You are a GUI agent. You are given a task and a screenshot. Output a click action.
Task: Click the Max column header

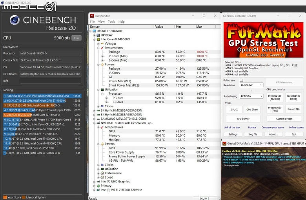click(205, 27)
